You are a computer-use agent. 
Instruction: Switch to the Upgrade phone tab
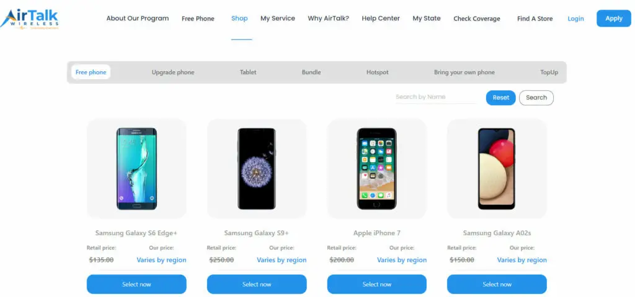point(173,72)
